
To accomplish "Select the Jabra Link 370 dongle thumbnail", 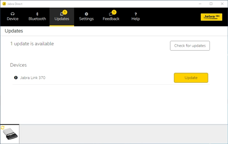I will pyautogui.click(x=10, y=134).
